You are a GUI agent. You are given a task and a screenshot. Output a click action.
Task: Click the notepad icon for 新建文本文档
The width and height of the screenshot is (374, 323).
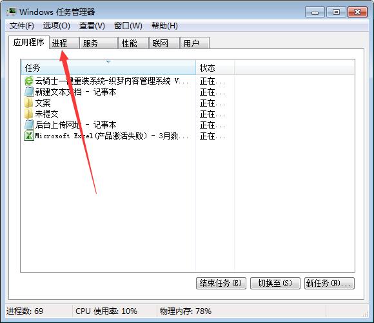(x=28, y=92)
